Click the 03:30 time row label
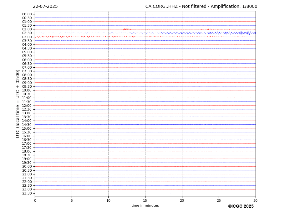Viewport: 290px width, 218px height. pos(27,41)
